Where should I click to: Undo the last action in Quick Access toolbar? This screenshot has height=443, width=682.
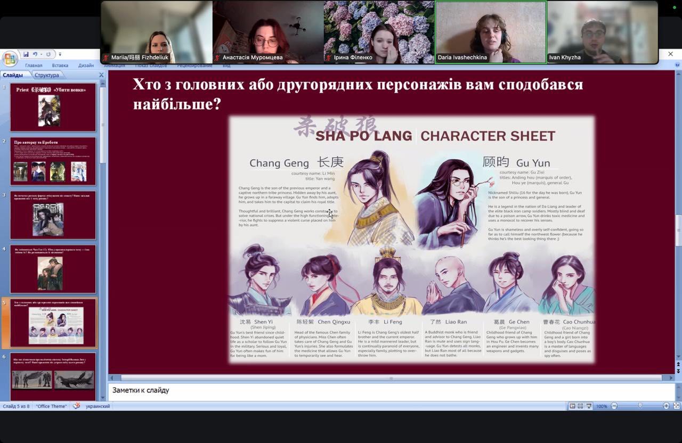pos(35,54)
